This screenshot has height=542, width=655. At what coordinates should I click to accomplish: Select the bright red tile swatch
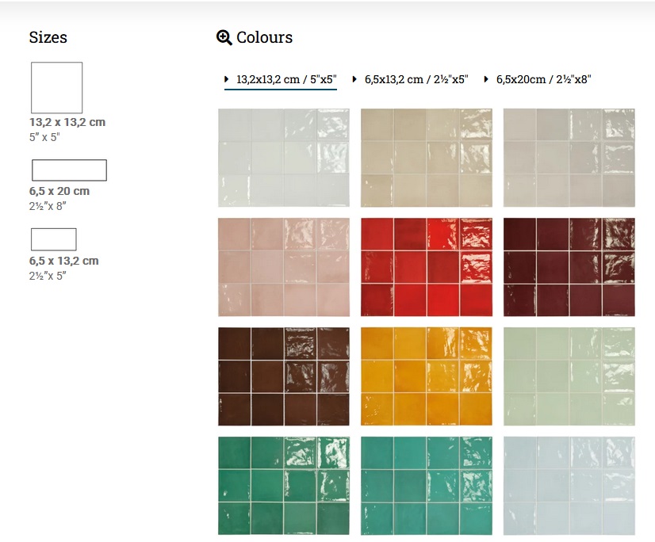point(426,267)
